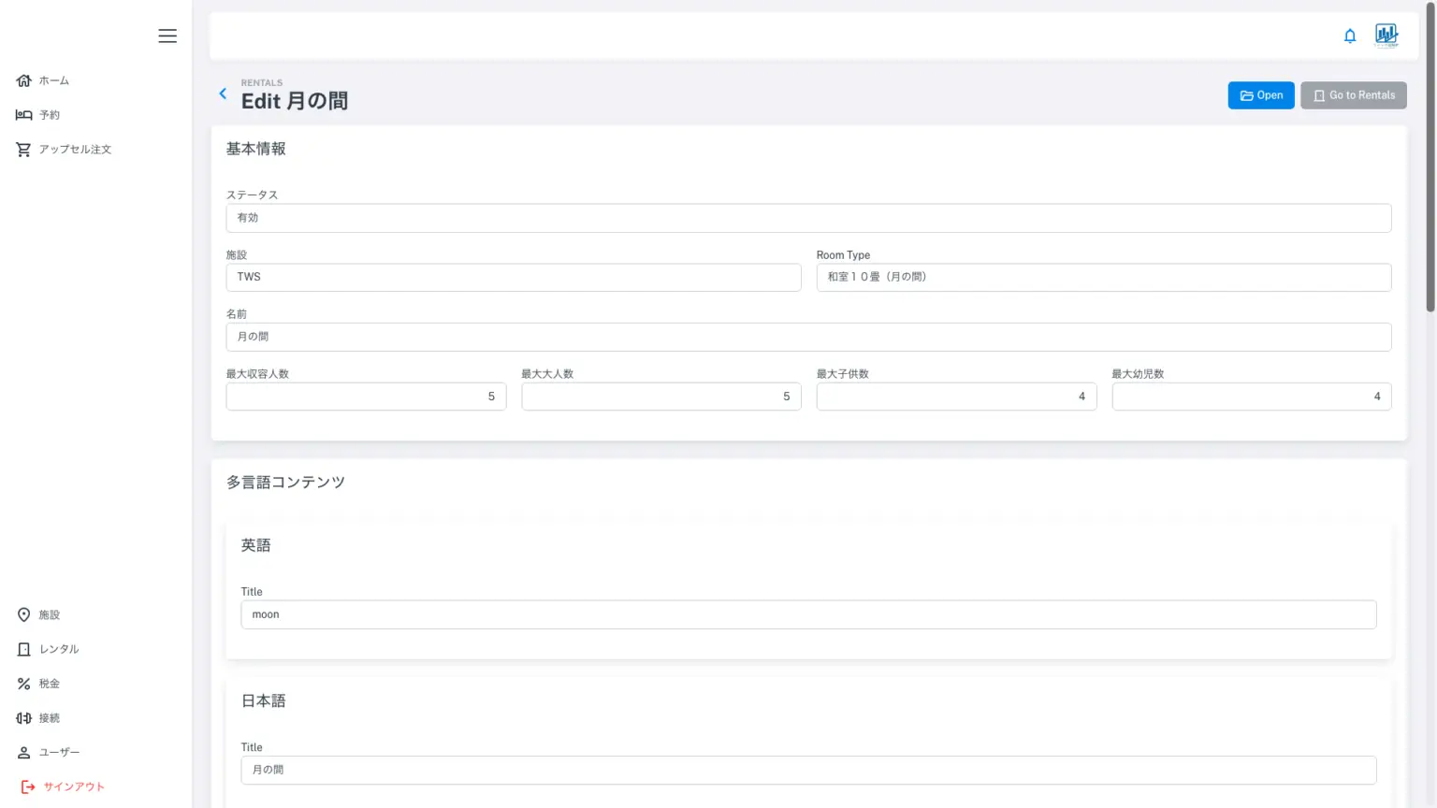Screen dimensions: 1437x808
Task: Navigate to ユーザー in sidebar
Action: 58,752
